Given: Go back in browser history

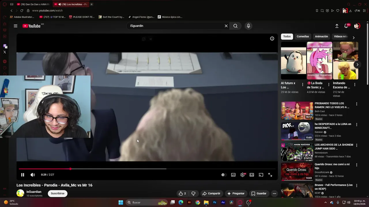Looking at the screenshot, I should [11, 11].
